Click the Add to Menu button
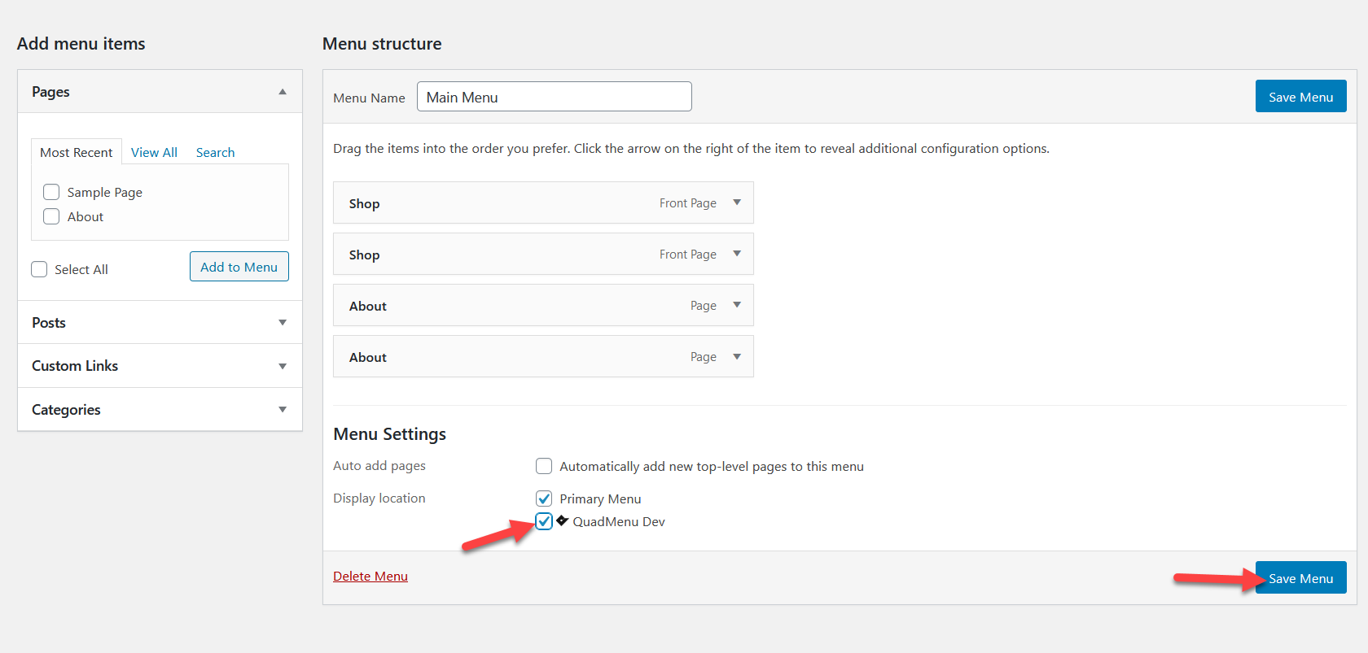This screenshot has width=1368, height=653. click(x=239, y=267)
